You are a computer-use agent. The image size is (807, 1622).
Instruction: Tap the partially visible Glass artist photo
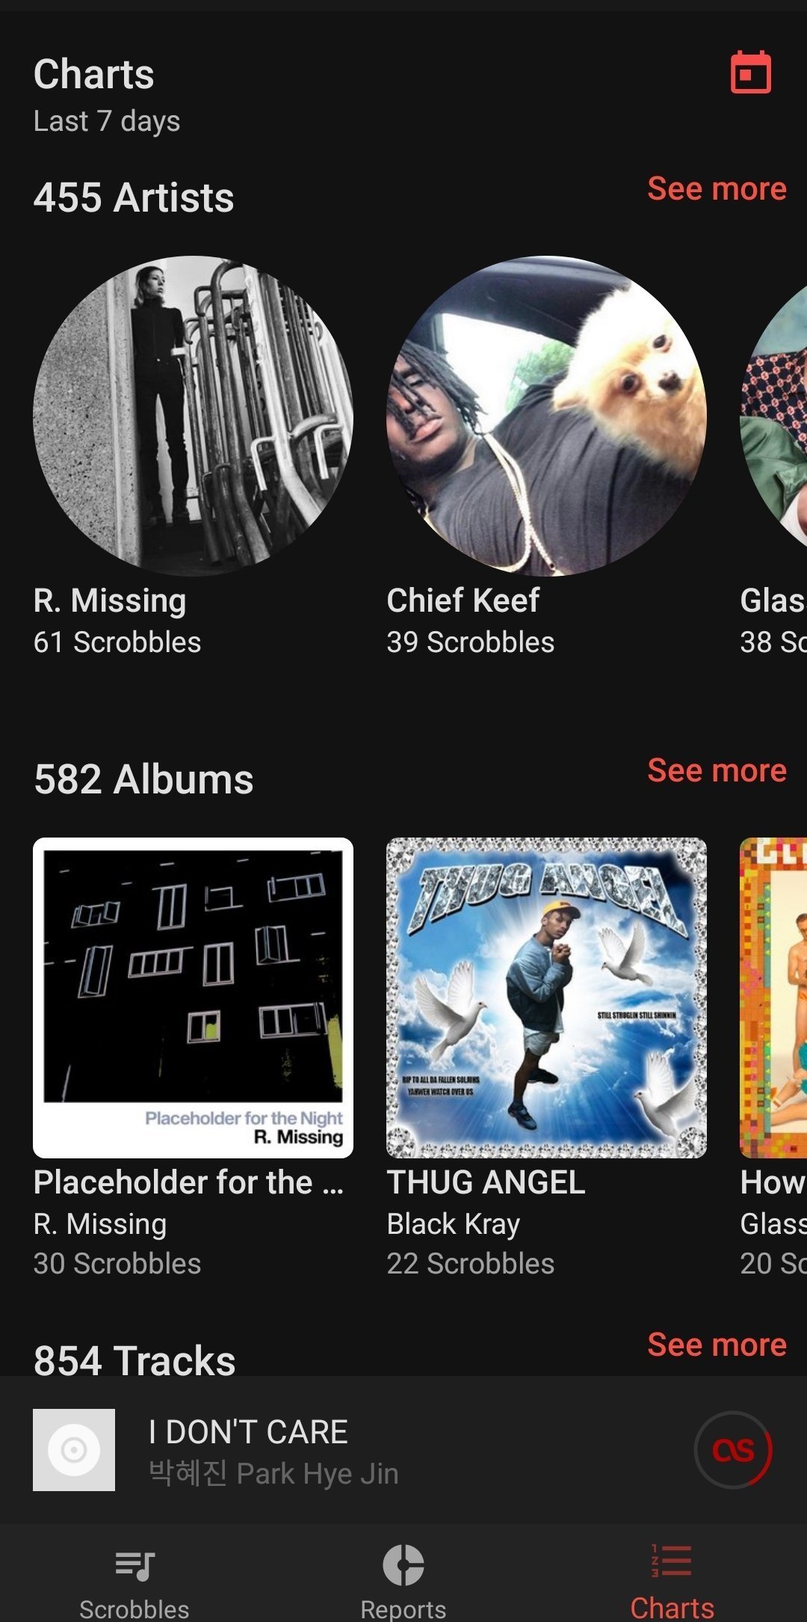(x=773, y=416)
